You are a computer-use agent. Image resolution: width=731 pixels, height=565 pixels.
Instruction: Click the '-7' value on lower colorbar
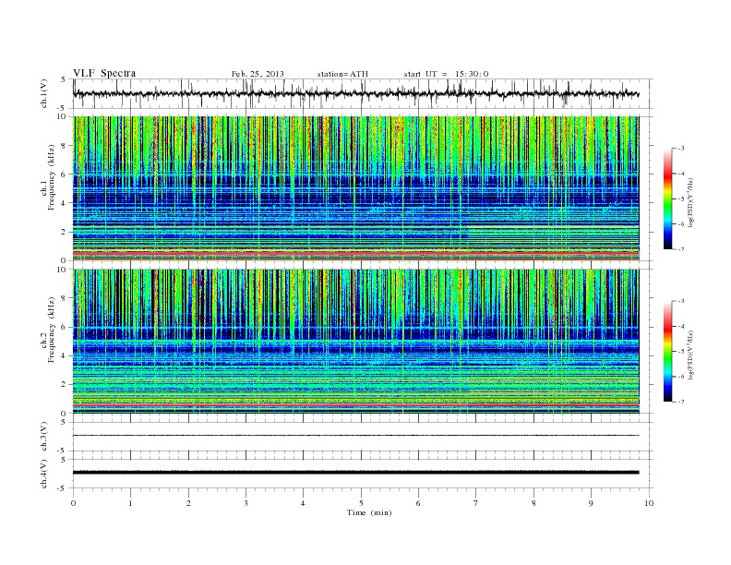(680, 402)
